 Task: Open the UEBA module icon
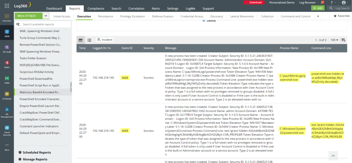pyautogui.click(x=7, y=80)
